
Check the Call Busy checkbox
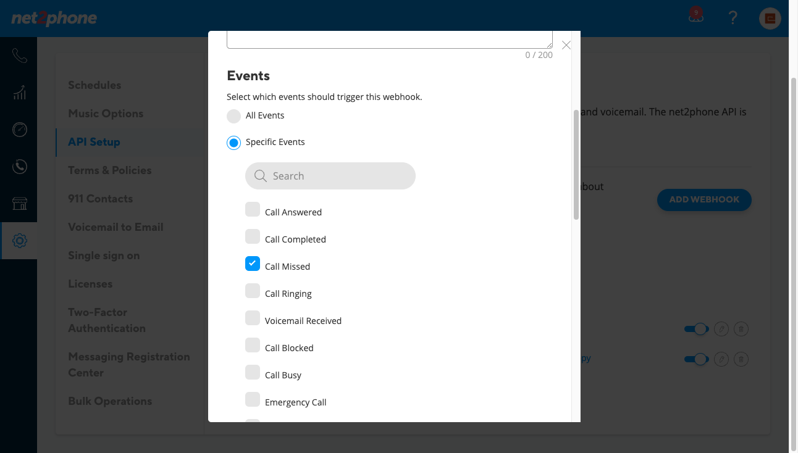[x=253, y=372]
